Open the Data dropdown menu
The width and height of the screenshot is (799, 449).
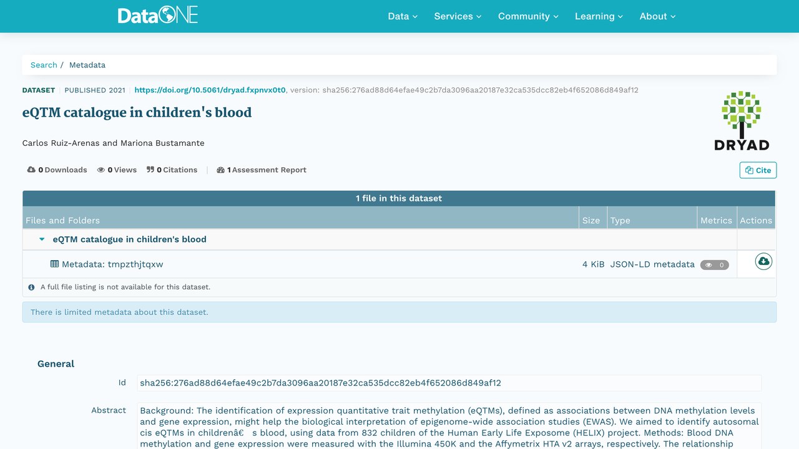click(x=403, y=16)
